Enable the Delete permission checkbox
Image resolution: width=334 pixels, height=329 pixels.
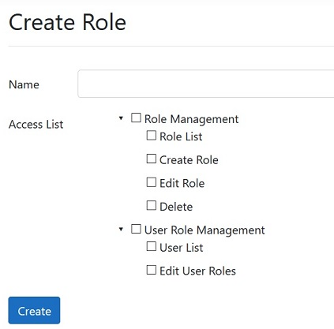152,205
